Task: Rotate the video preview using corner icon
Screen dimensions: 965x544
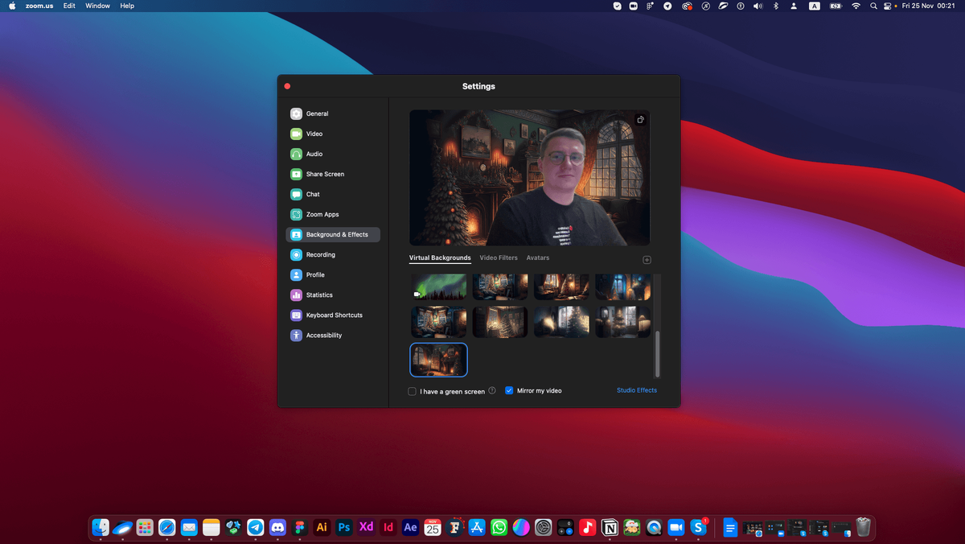Action: tap(640, 120)
